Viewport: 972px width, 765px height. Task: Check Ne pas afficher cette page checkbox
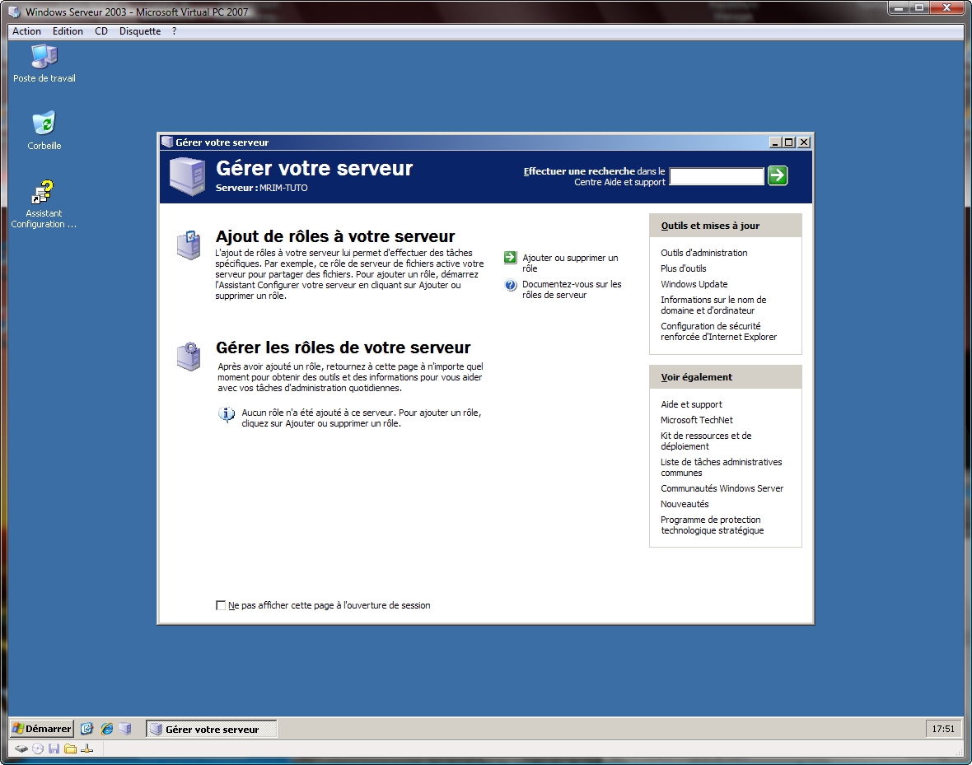[221, 605]
